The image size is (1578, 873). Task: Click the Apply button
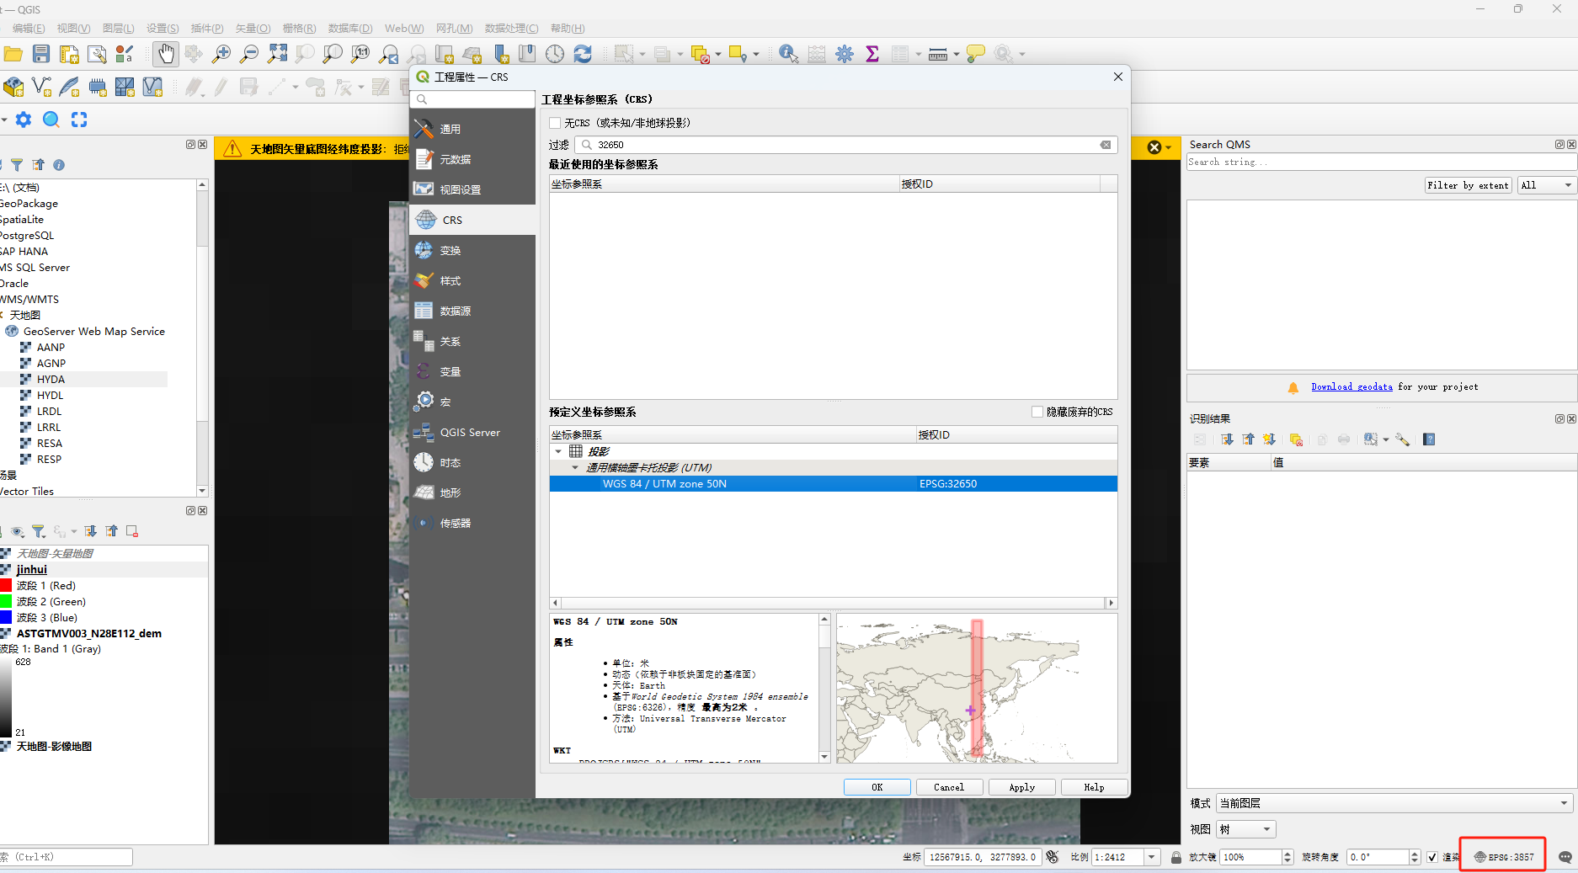(x=1021, y=787)
